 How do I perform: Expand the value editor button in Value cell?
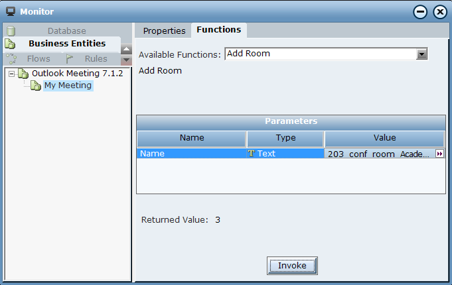click(439, 154)
